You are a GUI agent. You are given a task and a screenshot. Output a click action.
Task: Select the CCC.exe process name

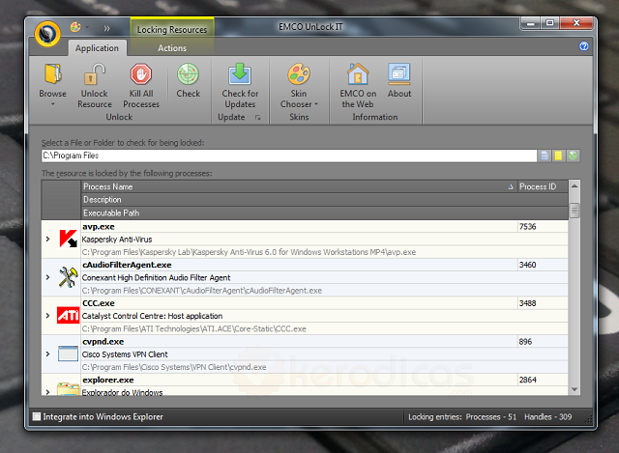point(99,303)
